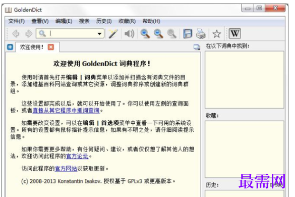
Task: Click the add to favorites star
Action: pos(216,34)
